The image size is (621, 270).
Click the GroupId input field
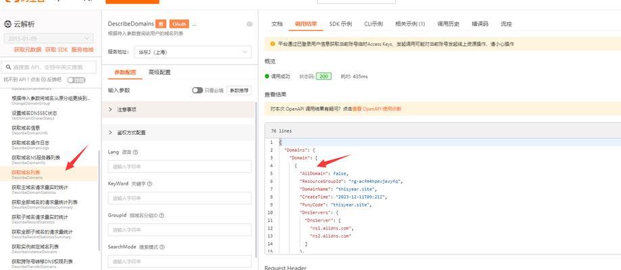(x=179, y=230)
